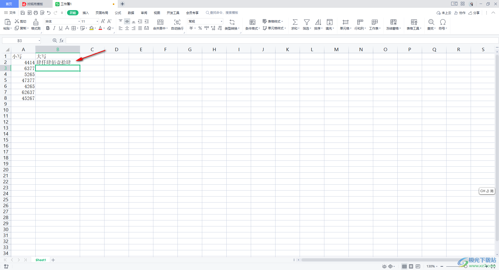
Task: Click the decrease decimal places icon
Action: tap(220, 28)
